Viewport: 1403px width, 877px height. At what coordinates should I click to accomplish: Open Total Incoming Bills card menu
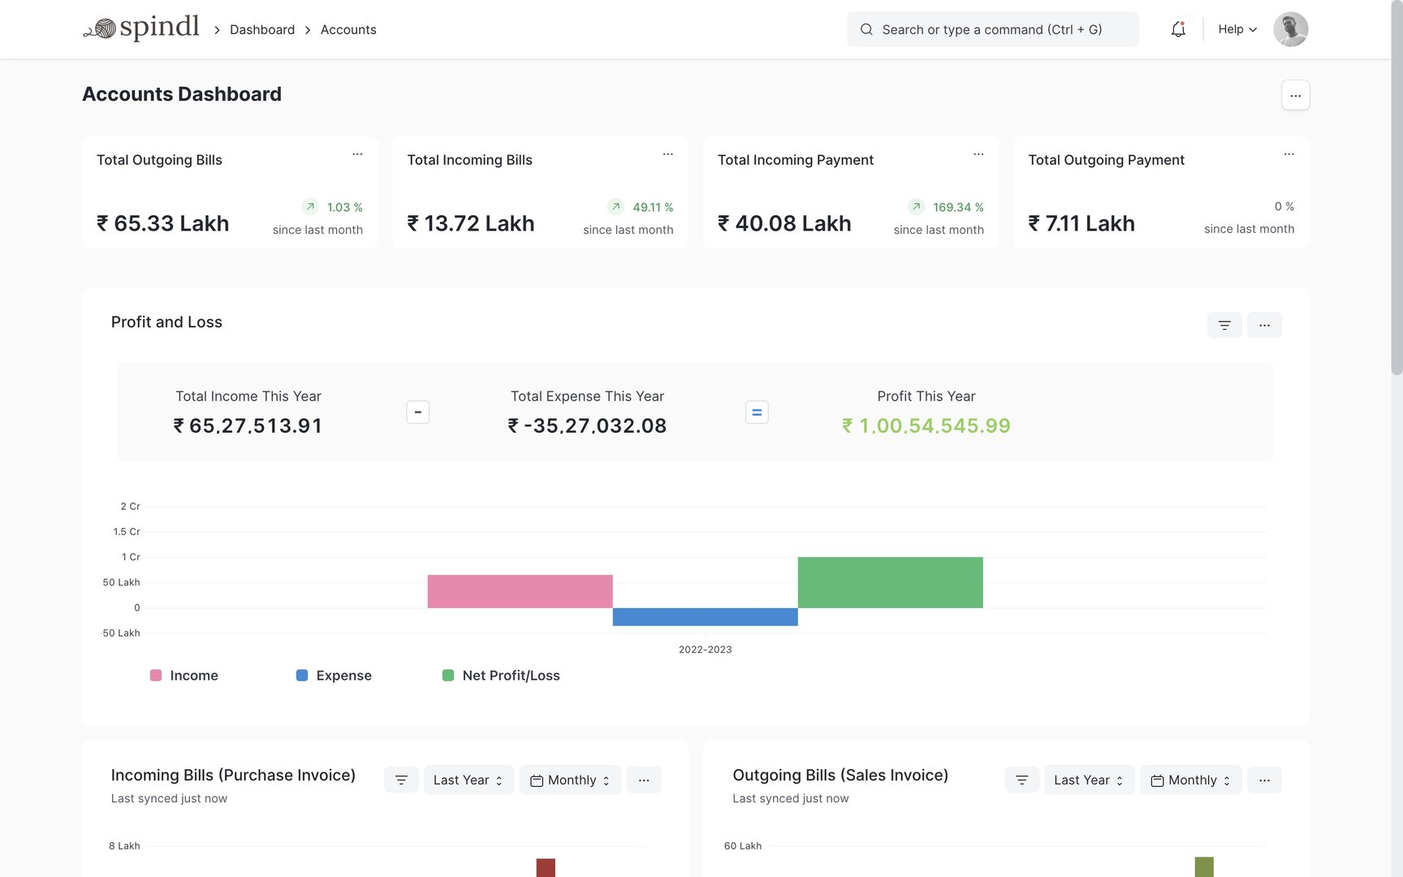pos(667,153)
